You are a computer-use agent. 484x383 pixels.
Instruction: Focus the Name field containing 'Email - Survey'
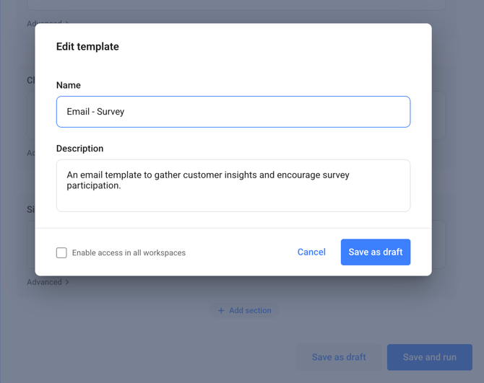(x=233, y=112)
